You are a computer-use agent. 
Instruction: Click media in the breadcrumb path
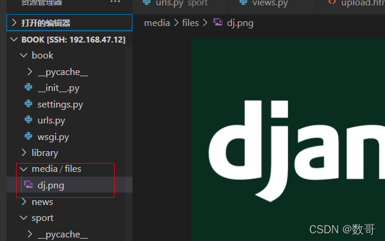[x=157, y=23]
